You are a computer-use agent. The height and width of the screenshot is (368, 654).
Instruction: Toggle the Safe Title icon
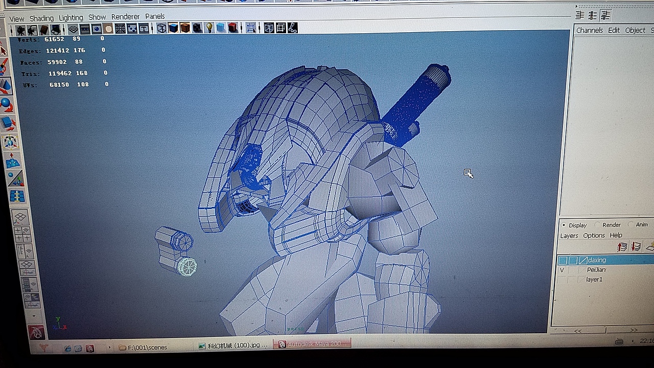(144, 29)
